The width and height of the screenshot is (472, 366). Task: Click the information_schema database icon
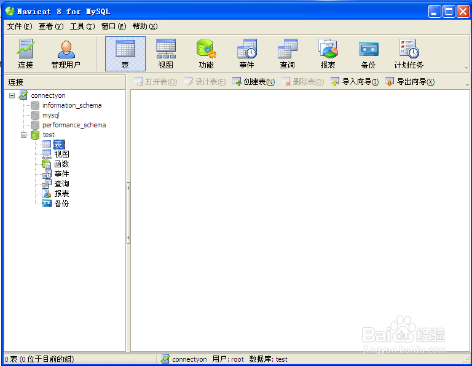pos(35,105)
